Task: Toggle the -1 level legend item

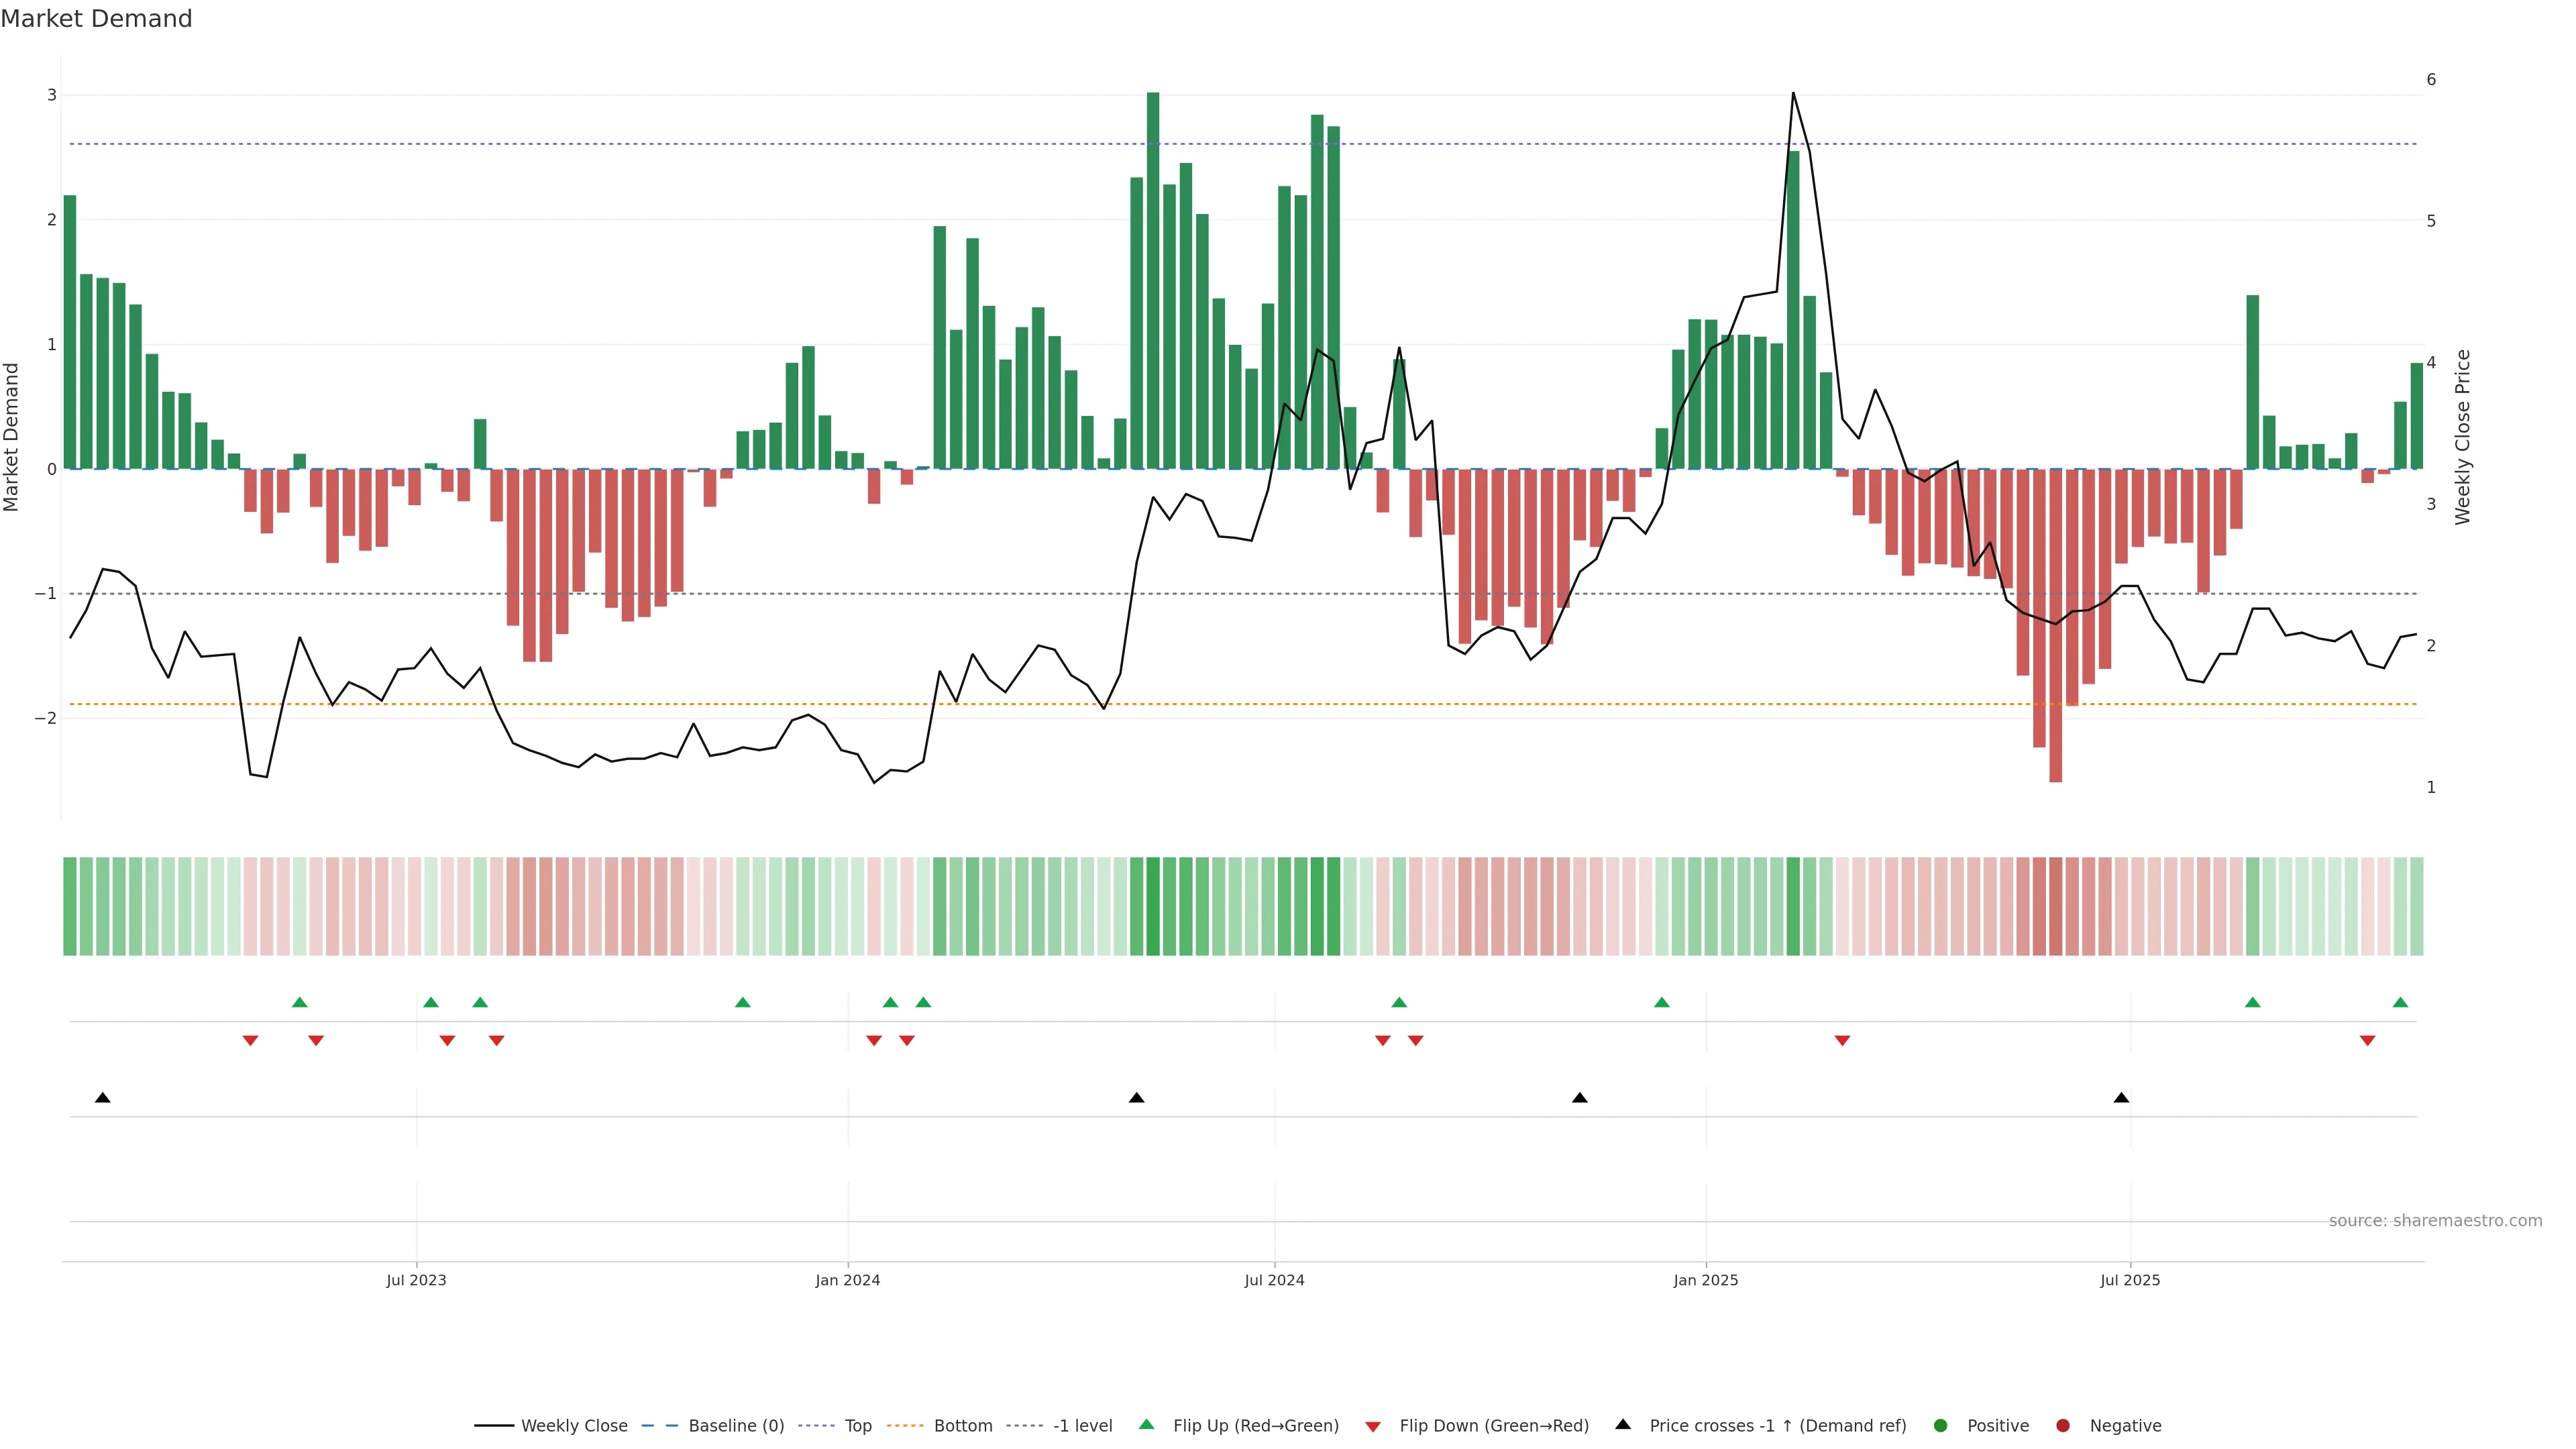Action: coord(1082,1426)
